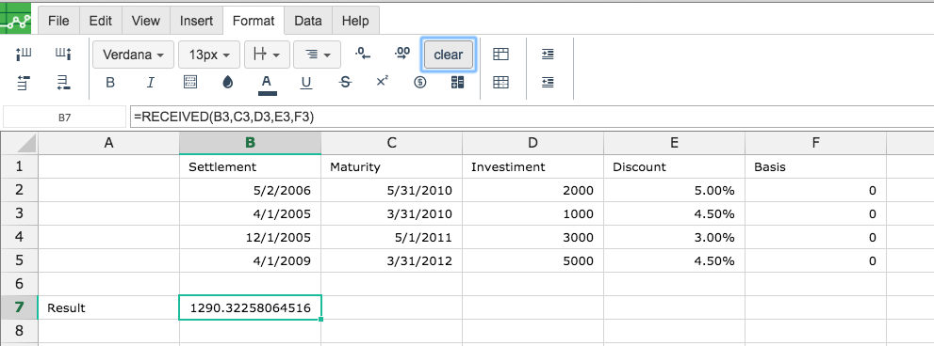Click the fill color droplet icon
Viewport: 934px width, 346px height.
227,83
